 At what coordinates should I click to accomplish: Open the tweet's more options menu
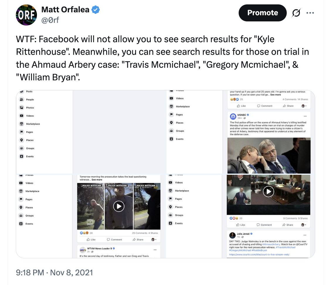pos(310,13)
